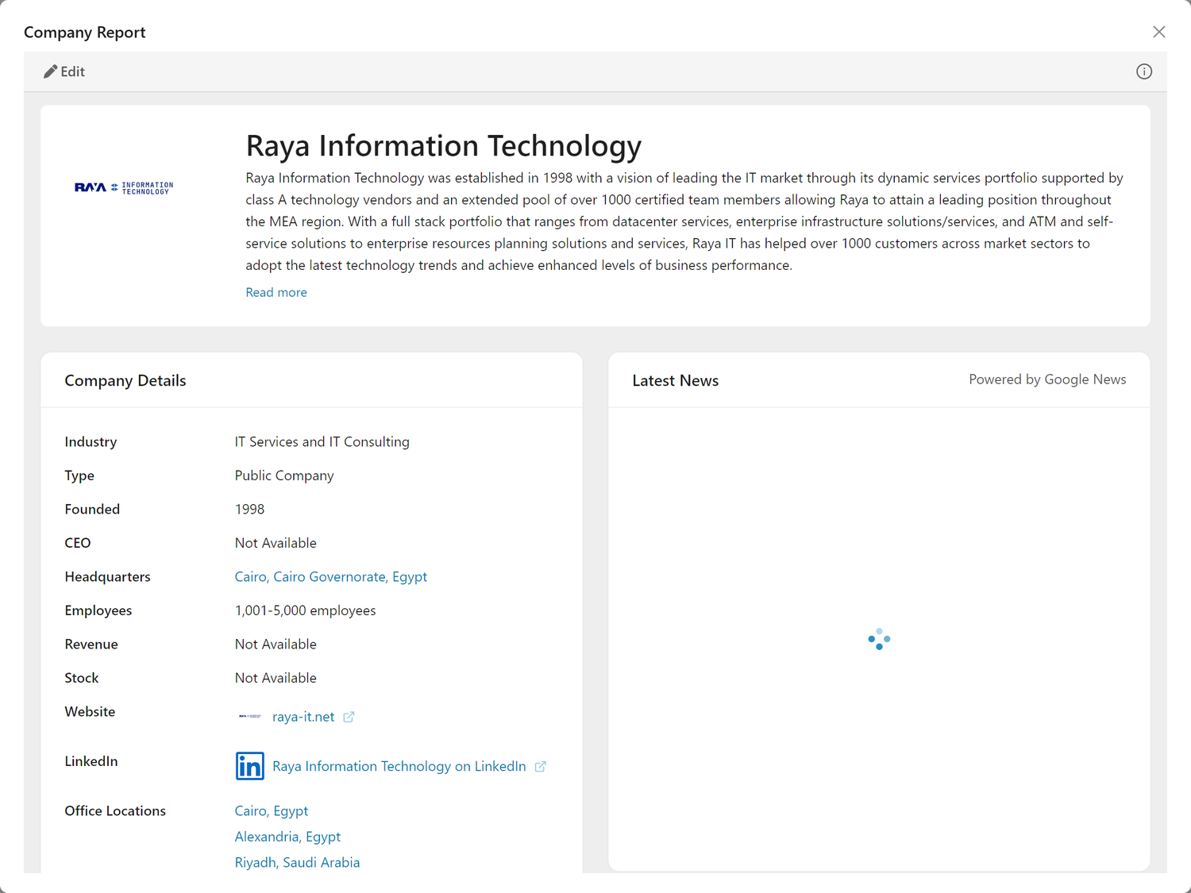Click the LinkedIn logo icon
1191x893 pixels.
(250, 766)
